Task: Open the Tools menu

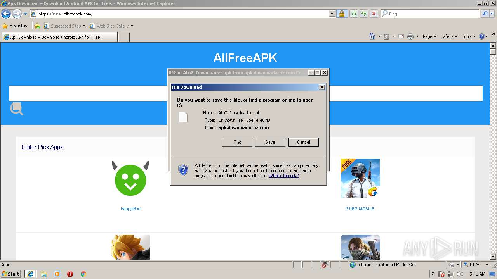Action: [x=468, y=36]
